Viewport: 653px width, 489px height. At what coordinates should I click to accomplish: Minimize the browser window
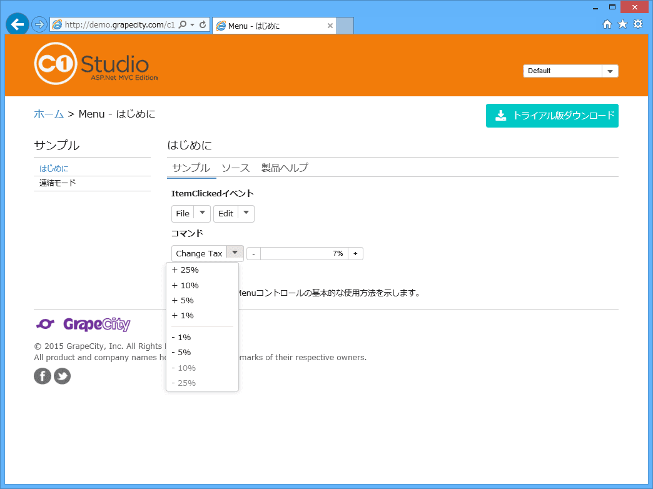pyautogui.click(x=595, y=7)
